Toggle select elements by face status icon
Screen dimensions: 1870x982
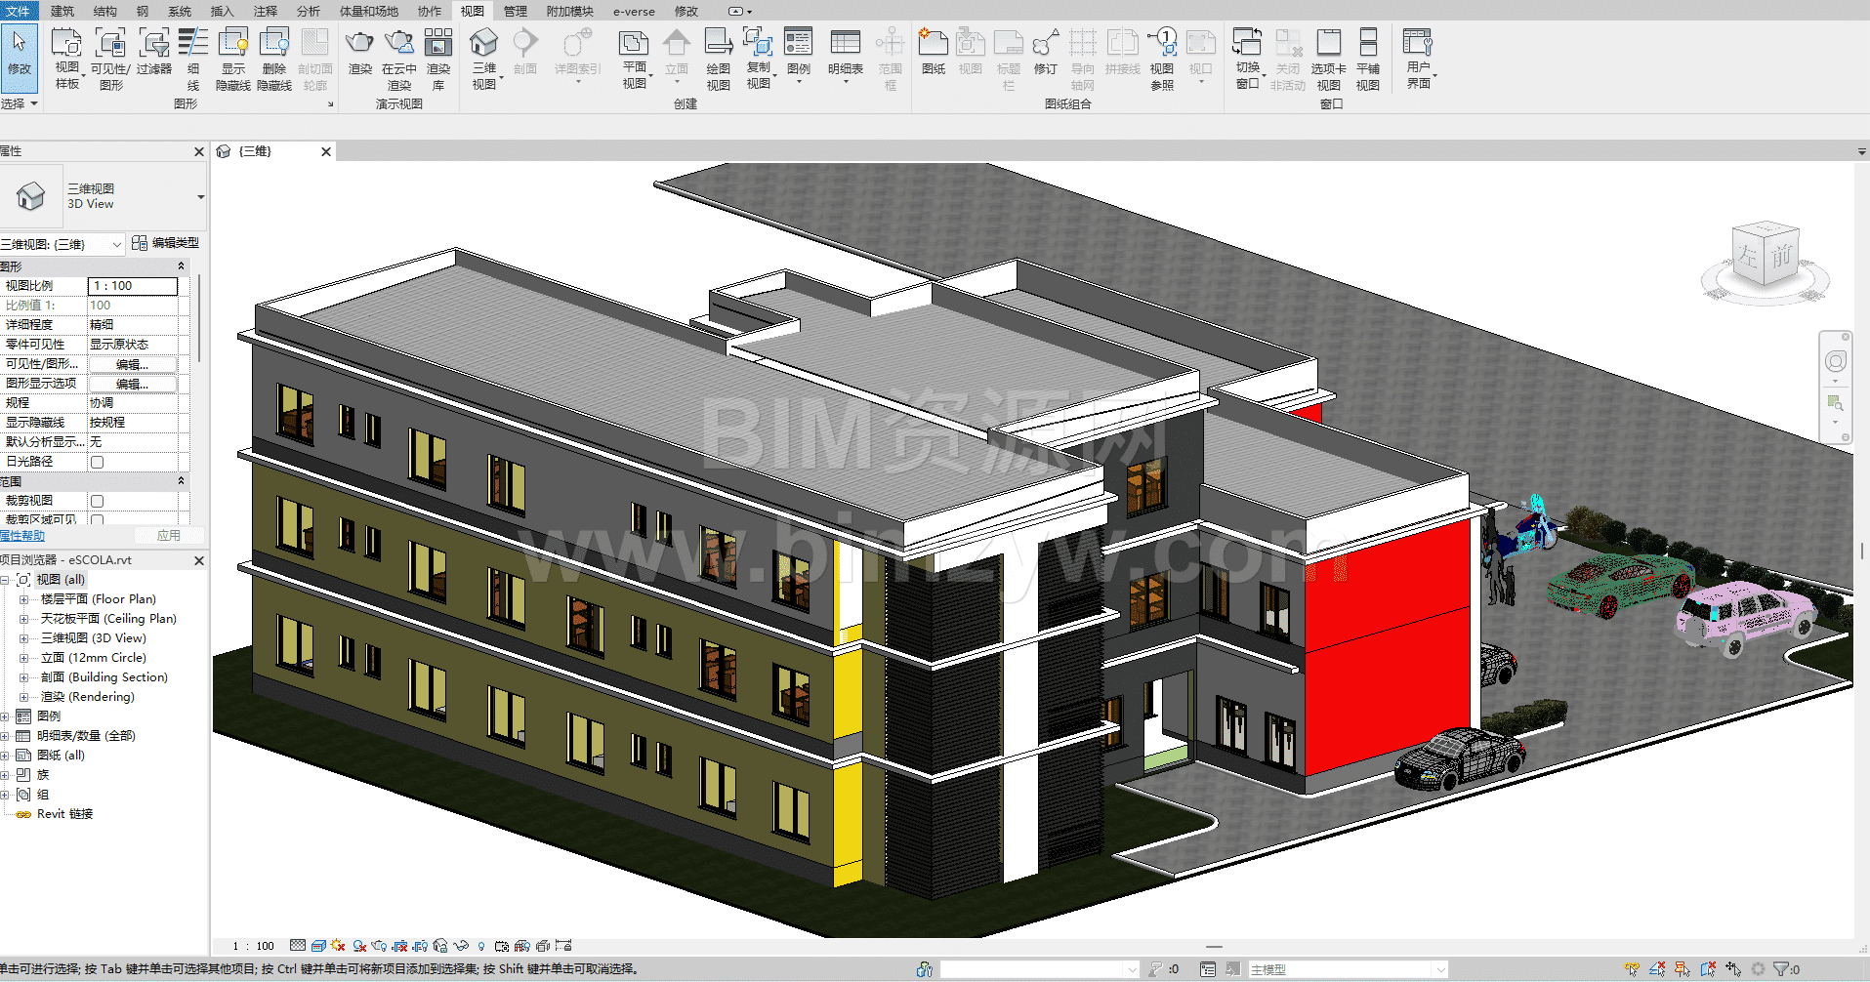click(1708, 969)
